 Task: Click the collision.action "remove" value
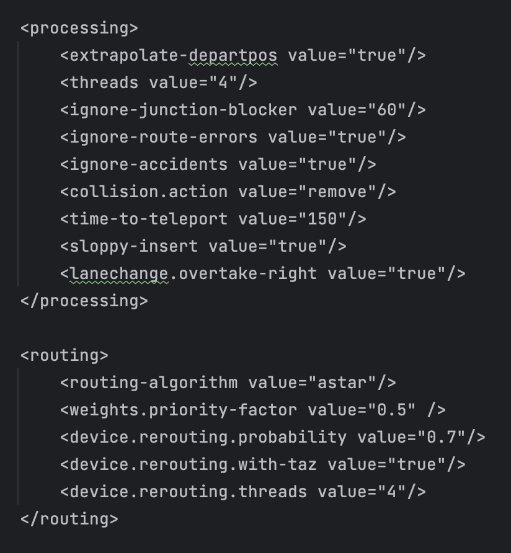tap(337, 192)
